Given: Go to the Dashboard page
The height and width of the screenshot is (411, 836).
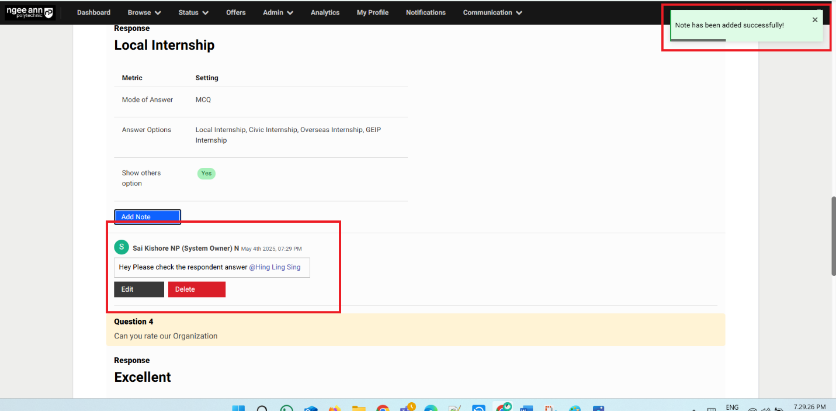Looking at the screenshot, I should [93, 12].
